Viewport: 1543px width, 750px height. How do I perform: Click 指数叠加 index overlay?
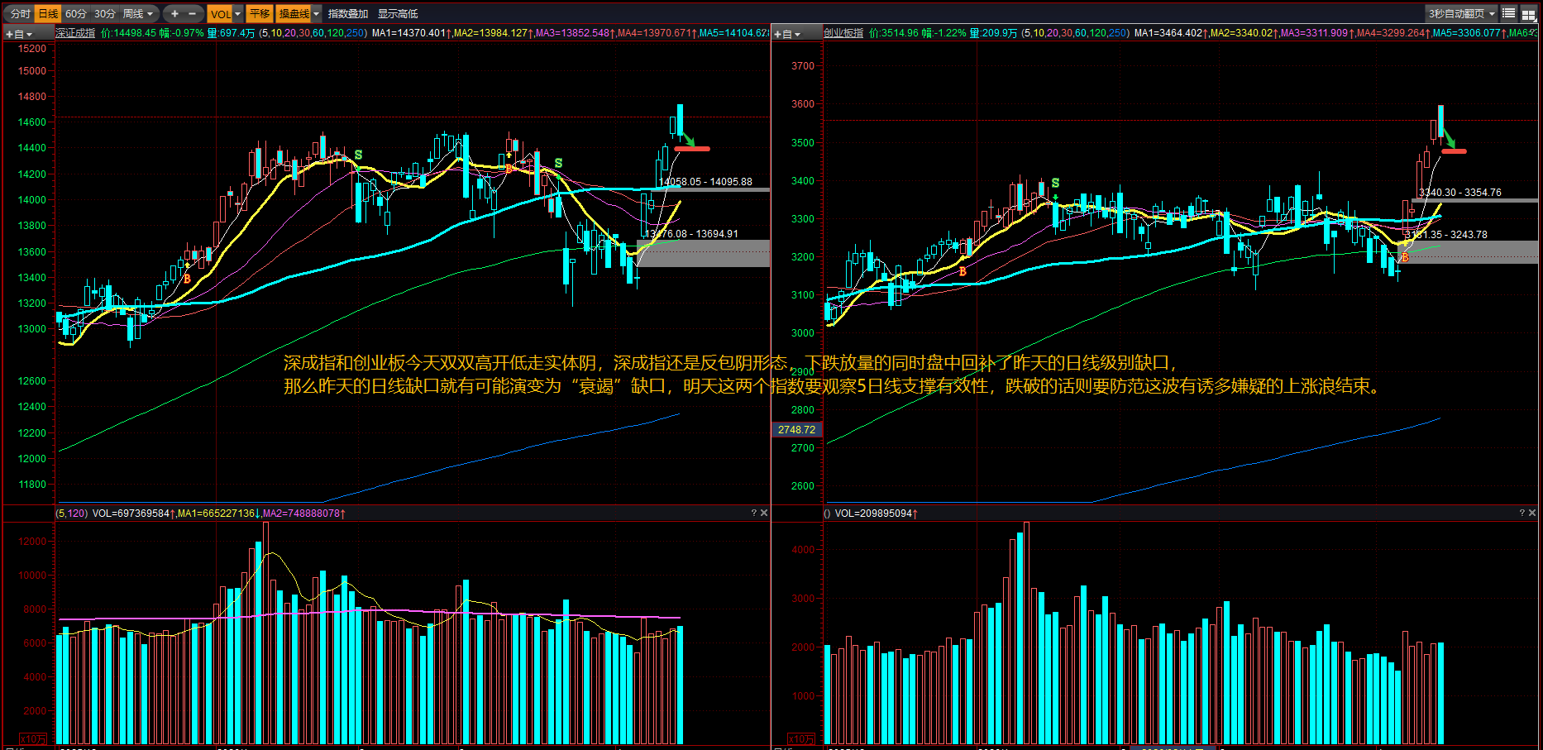pyautogui.click(x=348, y=14)
